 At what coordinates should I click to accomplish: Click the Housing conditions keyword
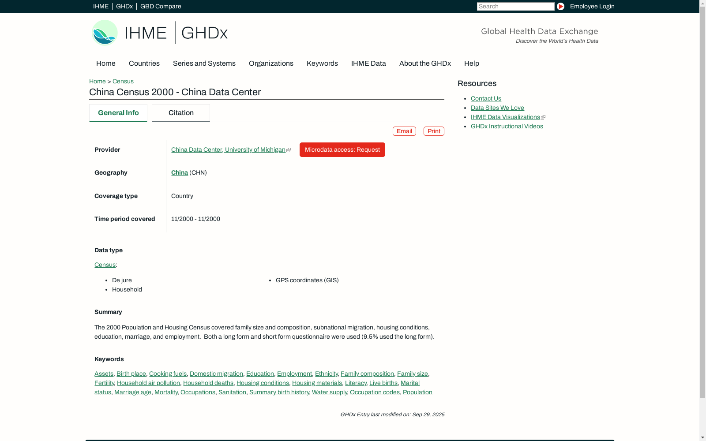263,383
